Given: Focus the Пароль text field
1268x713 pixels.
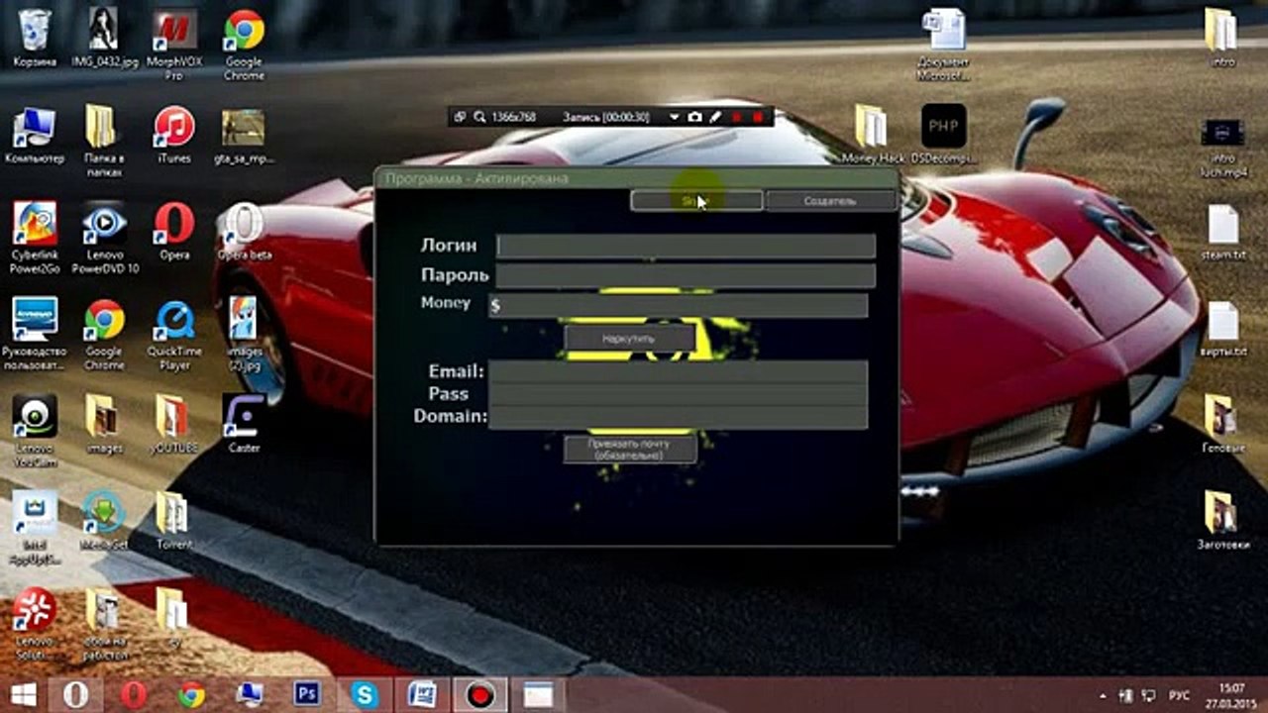Looking at the screenshot, I should tap(687, 275).
